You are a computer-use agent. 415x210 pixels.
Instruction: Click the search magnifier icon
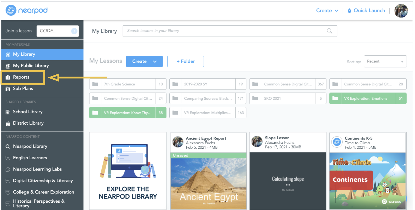point(330,31)
